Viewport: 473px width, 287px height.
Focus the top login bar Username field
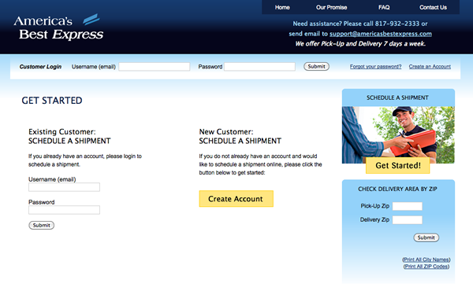pyautogui.click(x=155, y=67)
